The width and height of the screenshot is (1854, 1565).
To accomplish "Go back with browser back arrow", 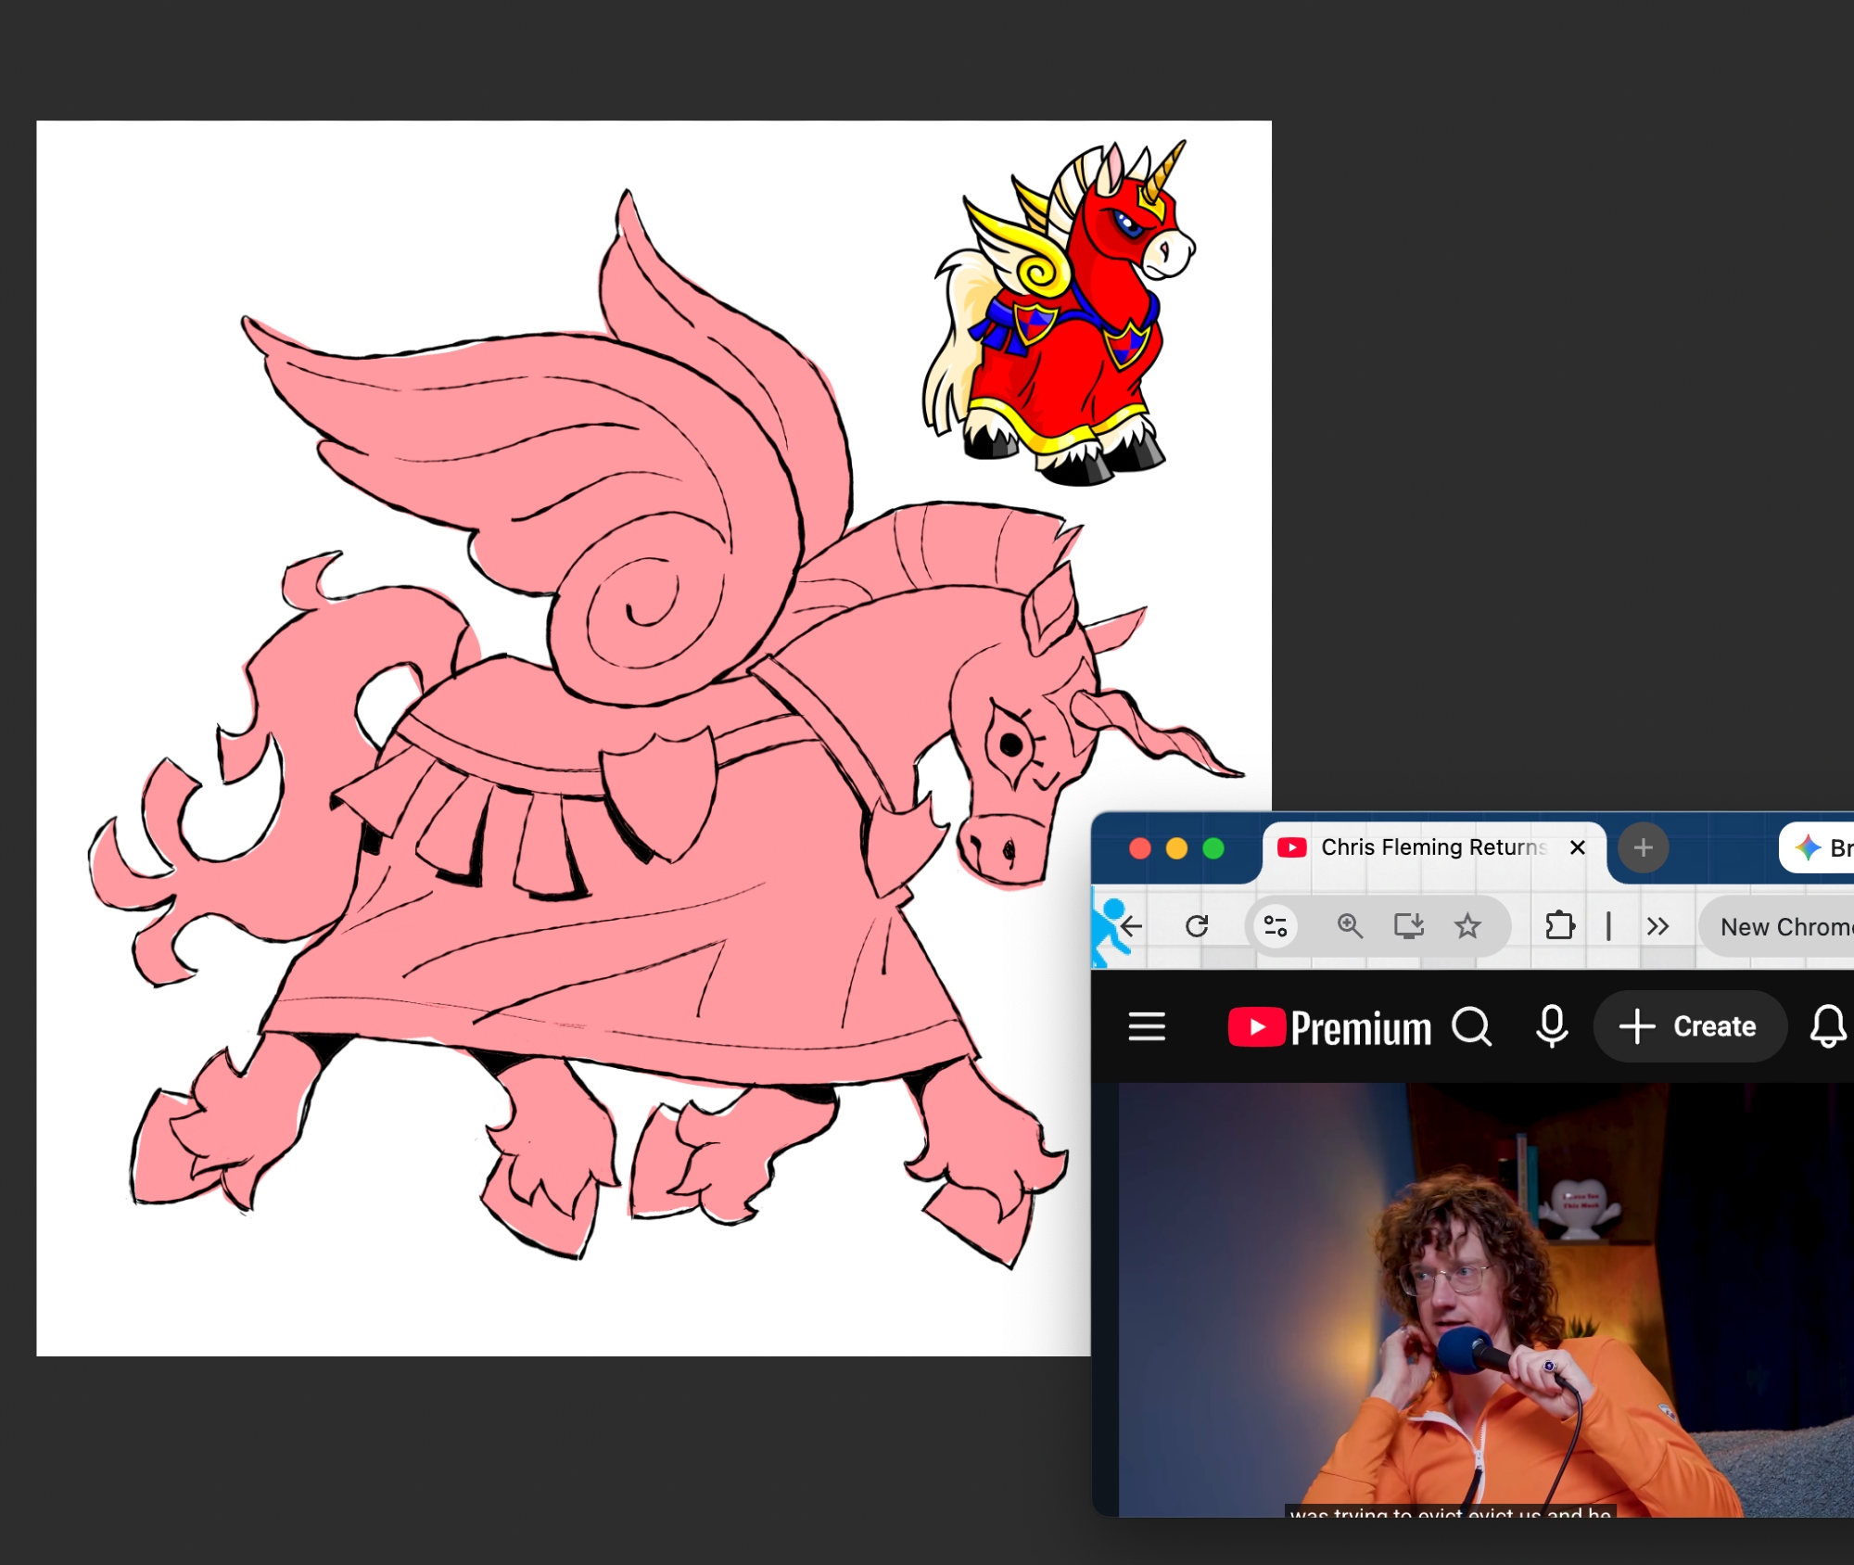I will pos(1131,925).
